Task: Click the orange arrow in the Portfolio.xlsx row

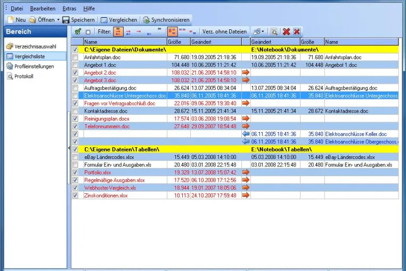Action: coord(246,172)
